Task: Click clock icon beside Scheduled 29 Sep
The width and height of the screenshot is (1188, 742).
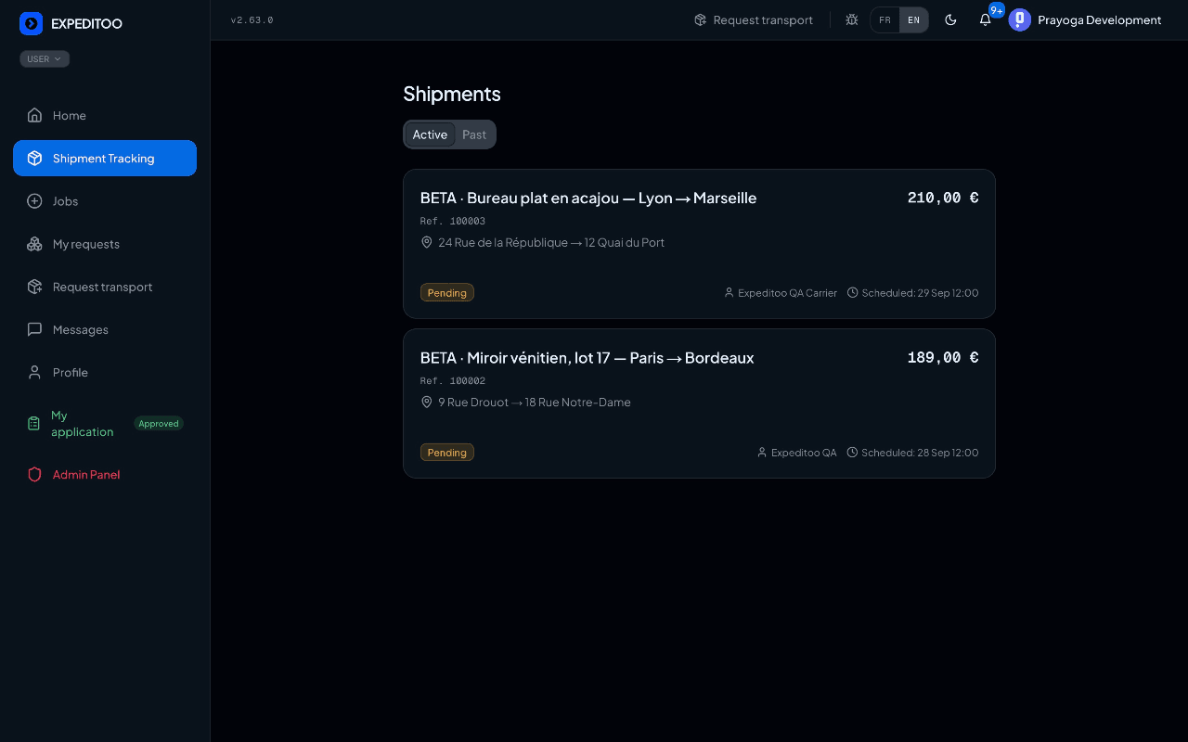Action: 852,292
